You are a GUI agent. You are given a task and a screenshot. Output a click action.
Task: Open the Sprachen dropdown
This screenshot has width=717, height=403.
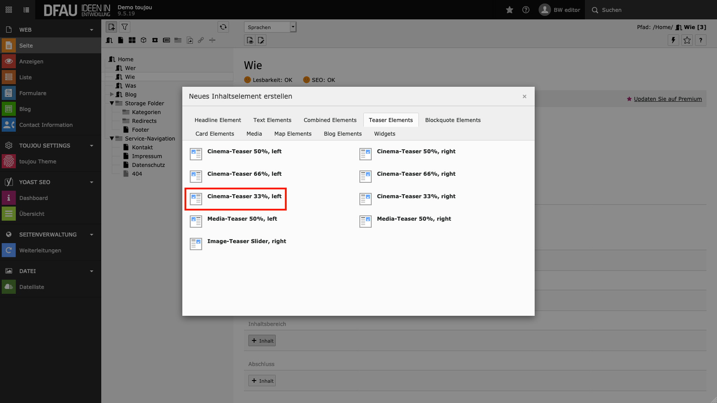270,27
